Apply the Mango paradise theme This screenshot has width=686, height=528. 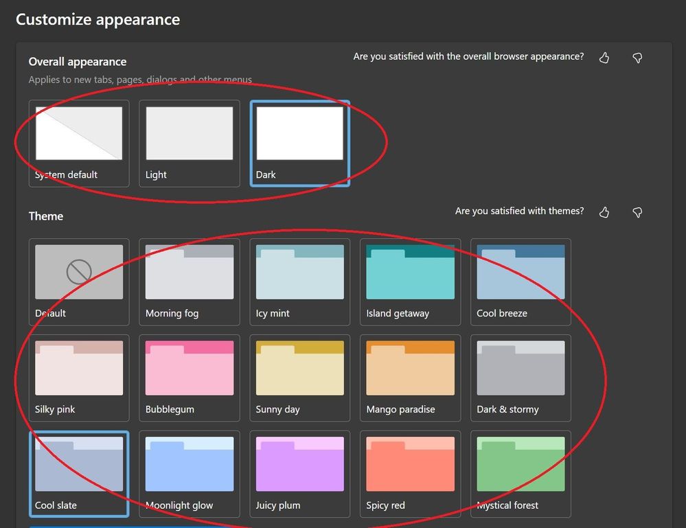click(411, 378)
